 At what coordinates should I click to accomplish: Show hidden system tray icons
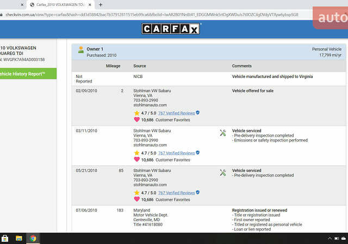[x=328, y=238]
